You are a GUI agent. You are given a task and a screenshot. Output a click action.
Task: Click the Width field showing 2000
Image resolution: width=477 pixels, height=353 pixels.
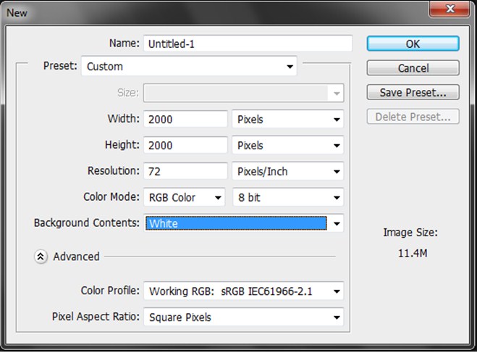pyautogui.click(x=185, y=119)
